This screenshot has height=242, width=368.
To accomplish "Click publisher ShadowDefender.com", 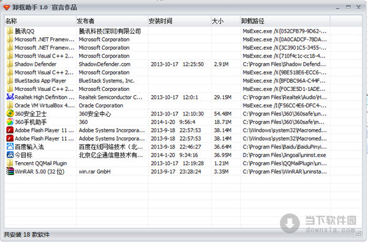I will click(104, 64).
